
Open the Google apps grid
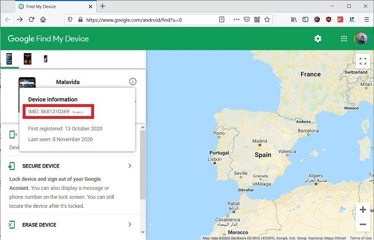(344, 38)
